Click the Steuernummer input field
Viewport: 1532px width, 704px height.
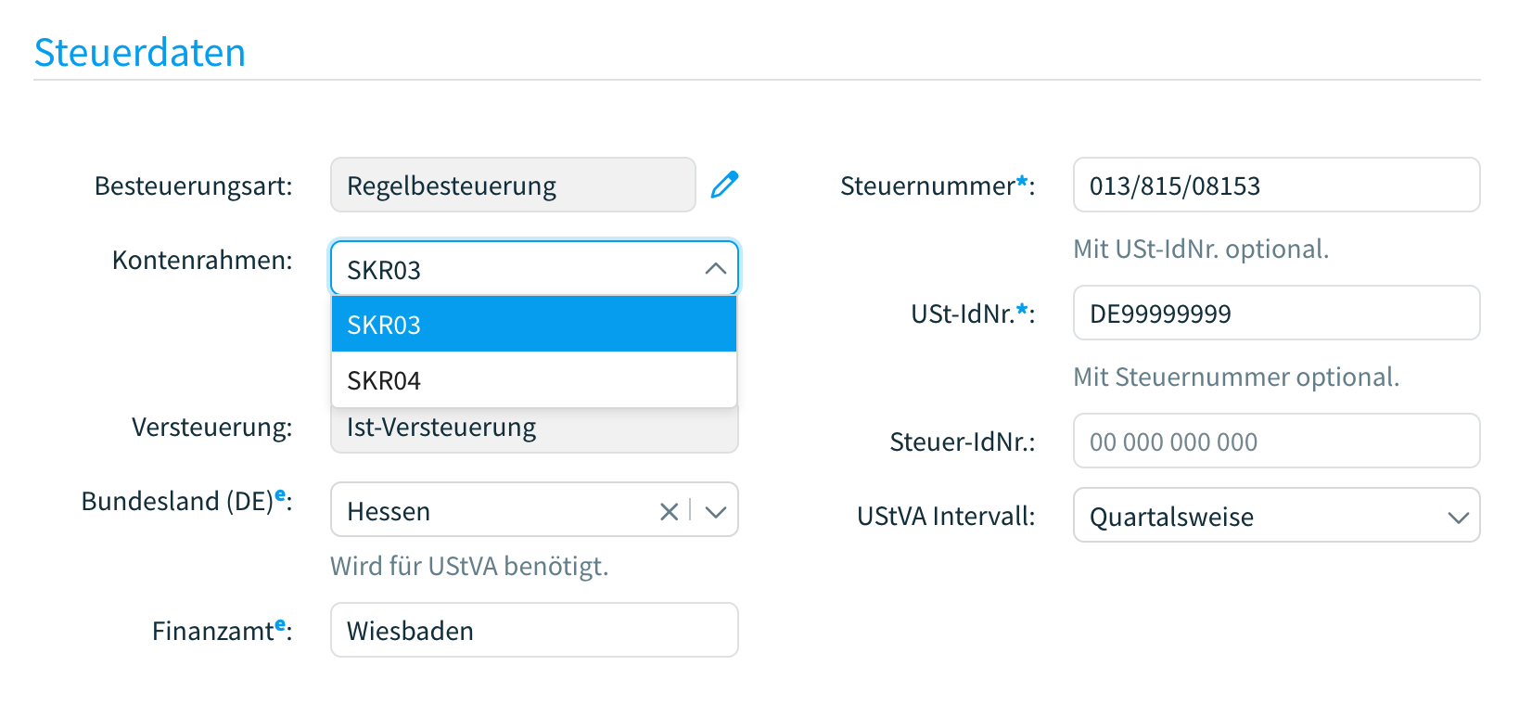click(1277, 185)
